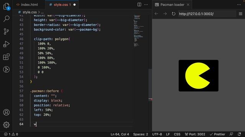Click the breadcrumb ellipsis after style.css
This screenshot has height=137, width=245.
point(42,12)
